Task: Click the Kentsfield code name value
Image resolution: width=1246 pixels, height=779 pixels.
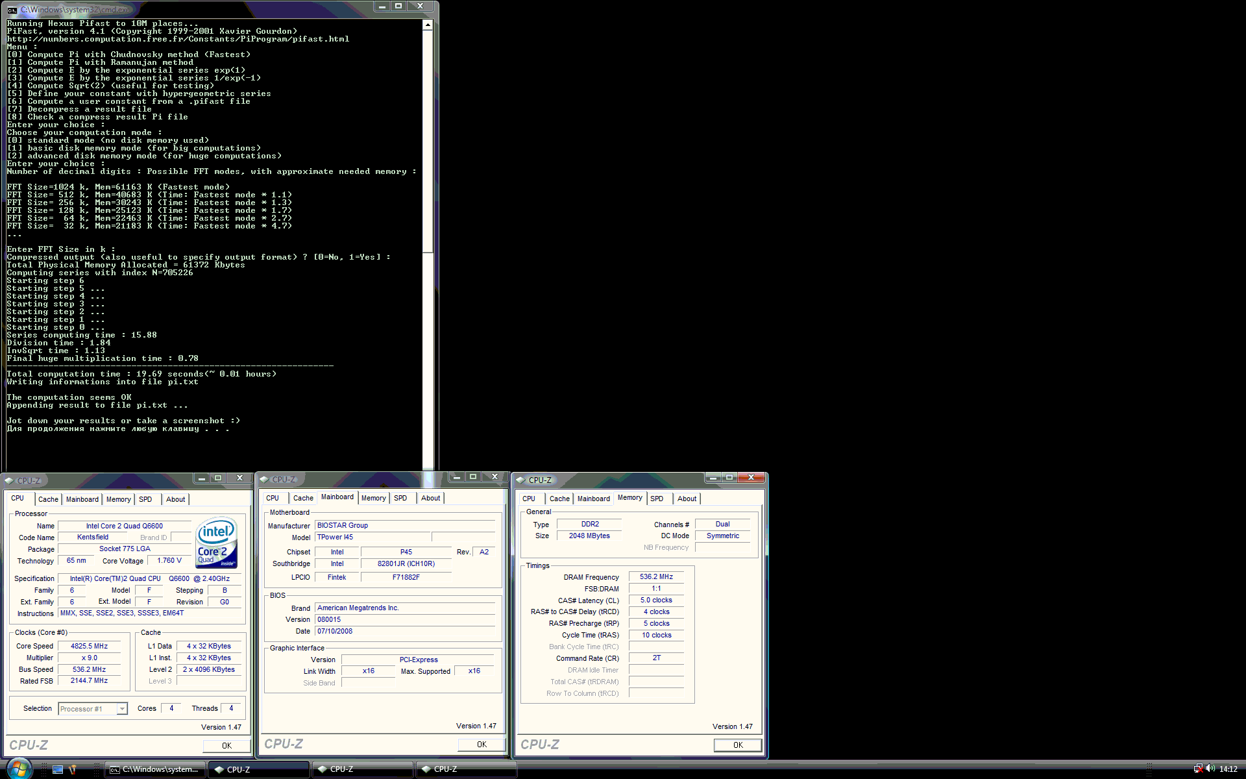Action: [93, 537]
